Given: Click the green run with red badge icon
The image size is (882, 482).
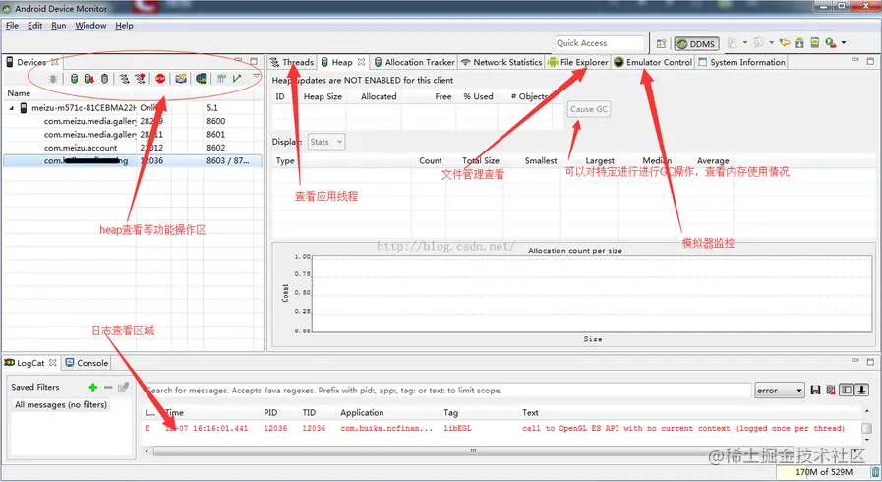Looking at the screenshot, I should click(831, 42).
